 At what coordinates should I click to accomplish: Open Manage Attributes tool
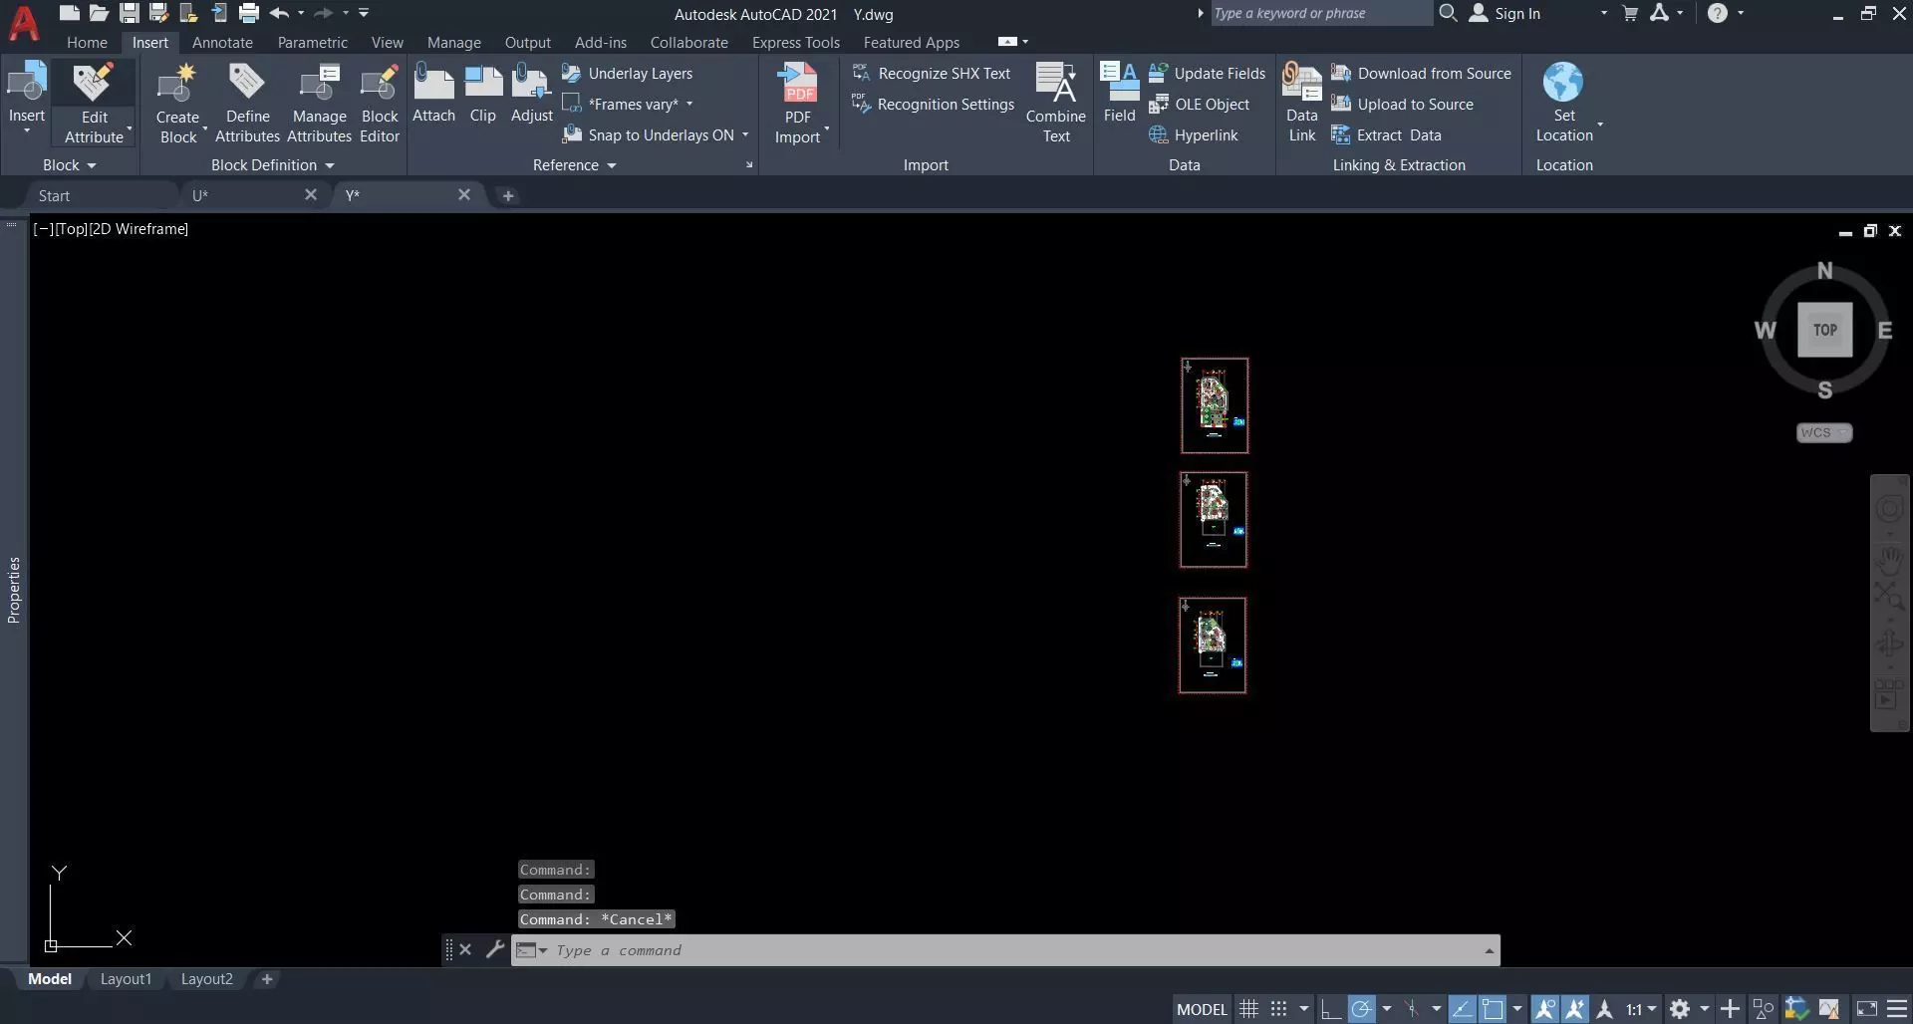pyautogui.click(x=319, y=104)
